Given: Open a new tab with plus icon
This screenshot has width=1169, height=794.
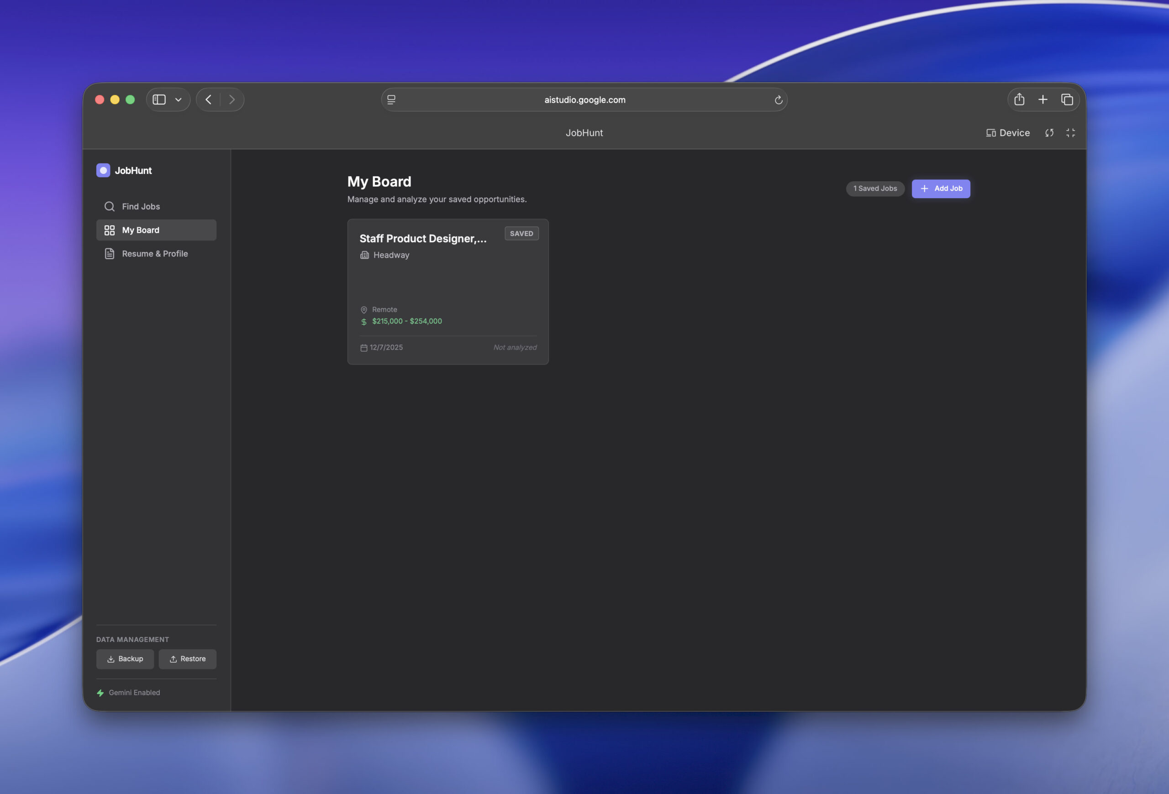Looking at the screenshot, I should pos(1043,99).
